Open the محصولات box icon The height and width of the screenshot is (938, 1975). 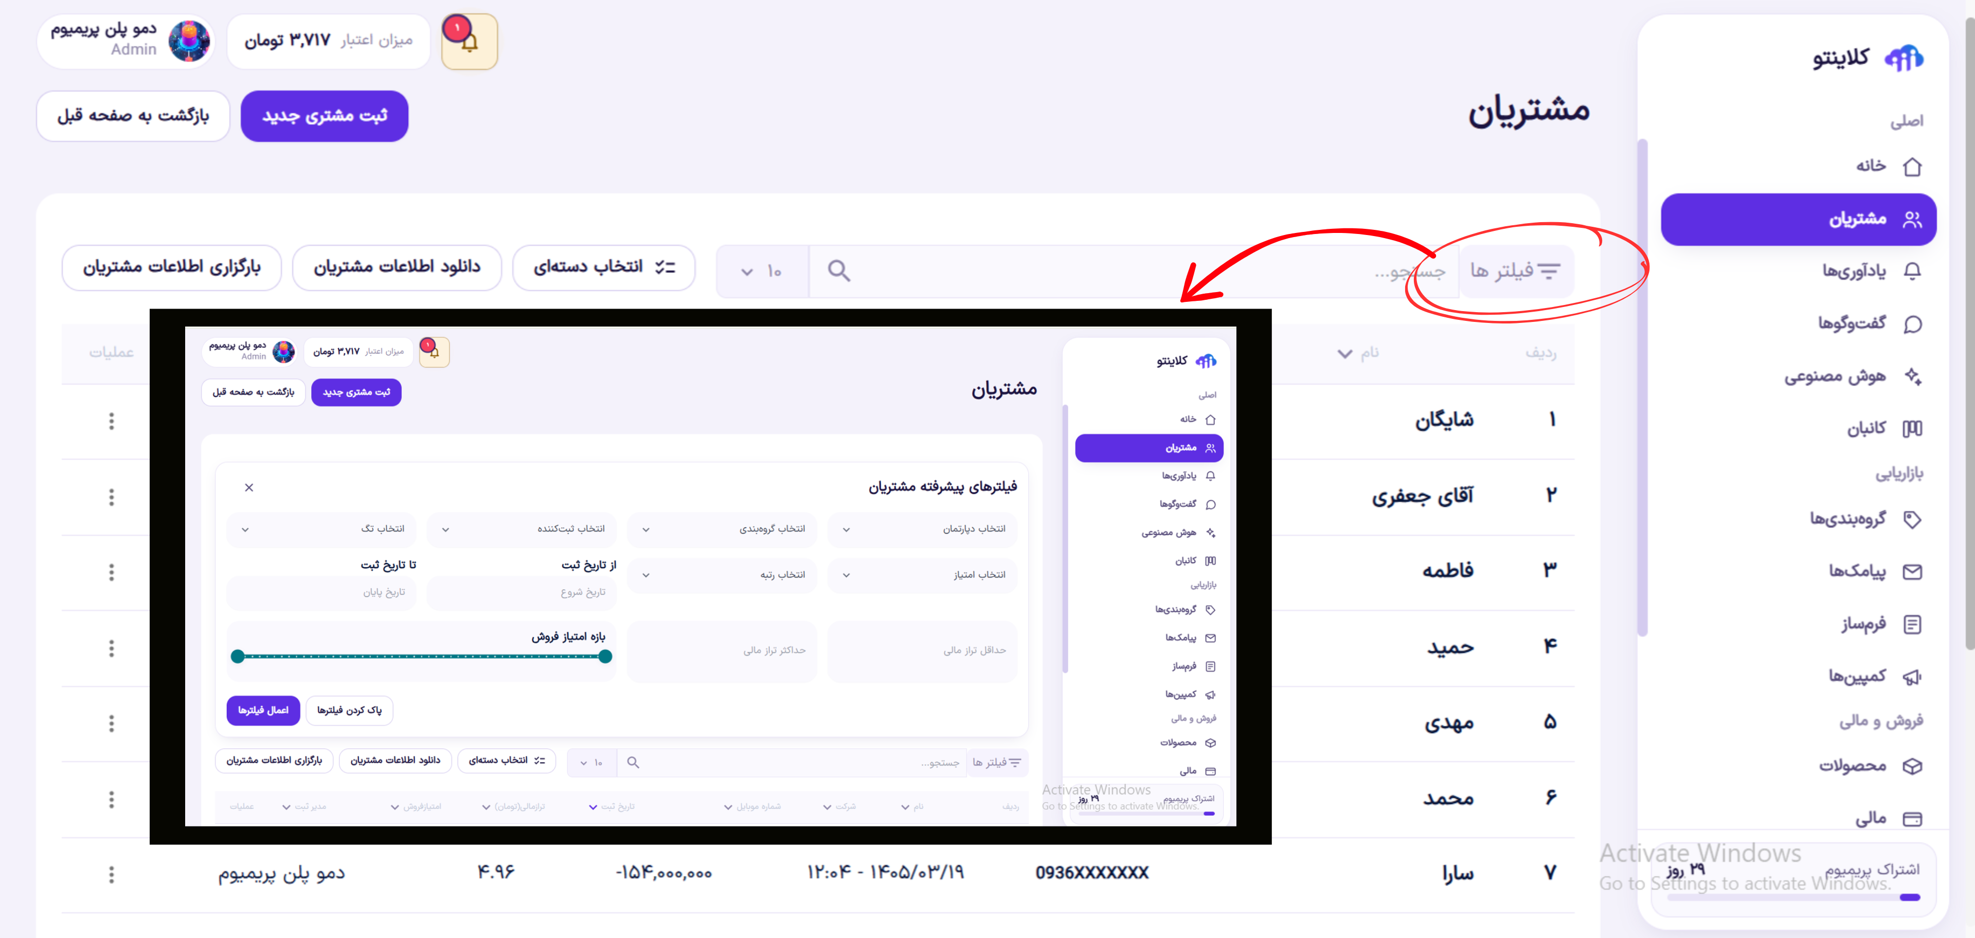(1912, 766)
